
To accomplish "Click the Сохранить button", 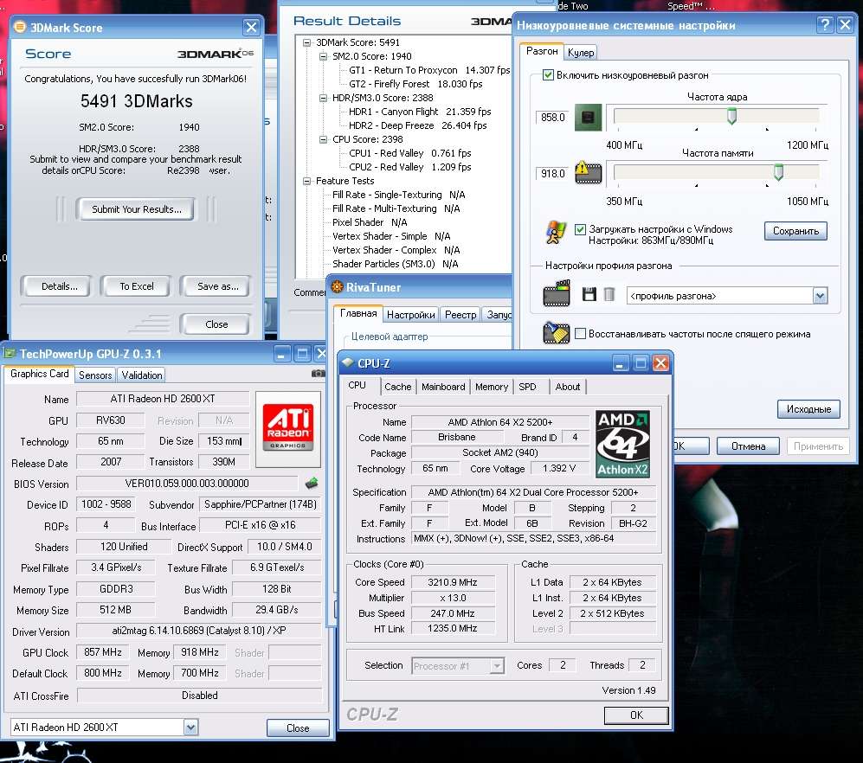I will (x=795, y=230).
